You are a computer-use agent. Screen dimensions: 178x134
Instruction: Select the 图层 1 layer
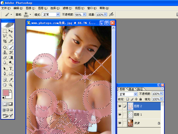tap(142, 114)
